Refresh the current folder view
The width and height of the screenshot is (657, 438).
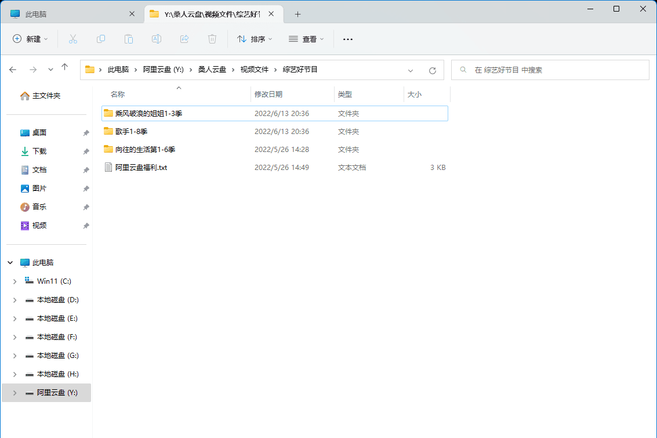click(433, 70)
